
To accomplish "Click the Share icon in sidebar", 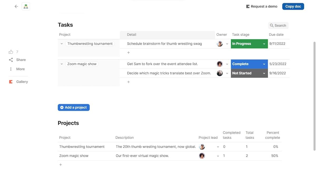I will click(x=11, y=60).
